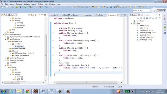Expand JRE System Library node
This screenshot has height=94, width=167.
pyautogui.click(x=10, y=53)
